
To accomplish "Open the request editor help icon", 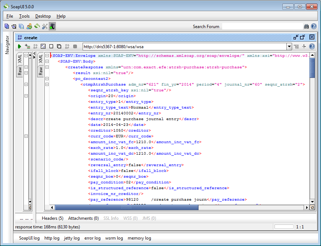I will point(312,46).
